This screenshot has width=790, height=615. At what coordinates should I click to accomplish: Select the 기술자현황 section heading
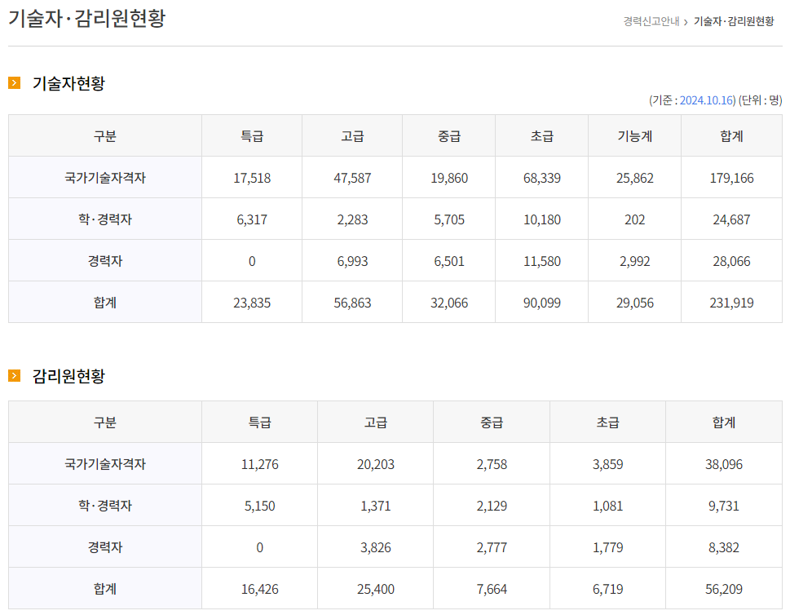click(x=68, y=83)
